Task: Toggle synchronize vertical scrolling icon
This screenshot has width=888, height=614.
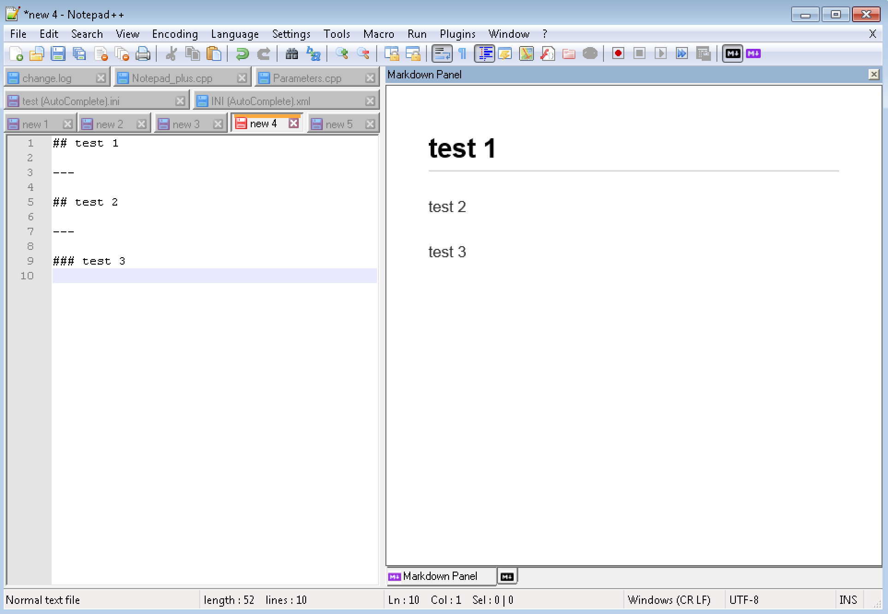Action: point(391,54)
